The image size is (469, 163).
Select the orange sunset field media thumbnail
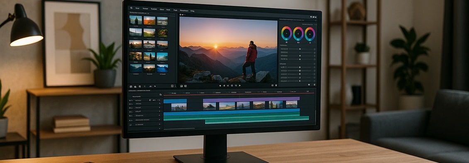point(149,20)
